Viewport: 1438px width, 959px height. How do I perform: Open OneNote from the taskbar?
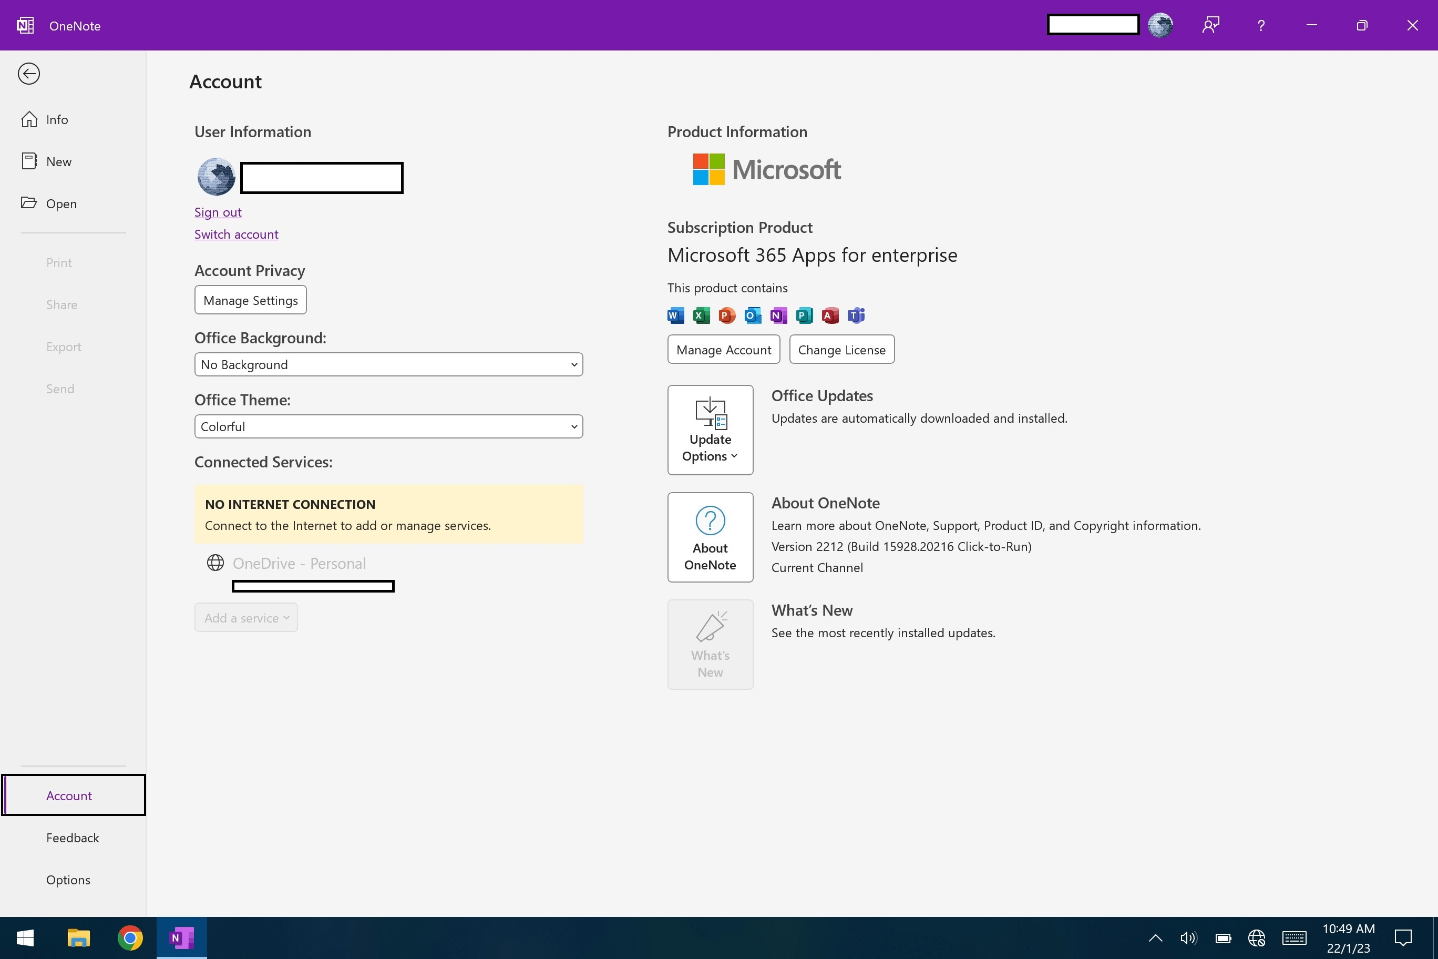click(181, 937)
